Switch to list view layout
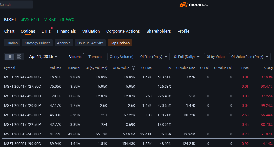This screenshot has width=274, height=147. (10, 57)
